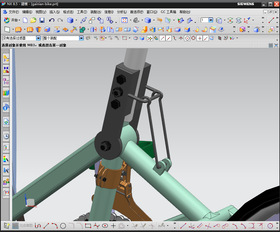Open the 装配(A) menu
Viewport: 280px width, 232px height.
pyautogui.click(x=96, y=12)
